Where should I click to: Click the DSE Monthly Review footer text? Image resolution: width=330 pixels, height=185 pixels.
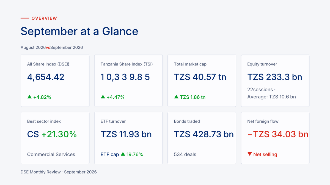(59, 172)
